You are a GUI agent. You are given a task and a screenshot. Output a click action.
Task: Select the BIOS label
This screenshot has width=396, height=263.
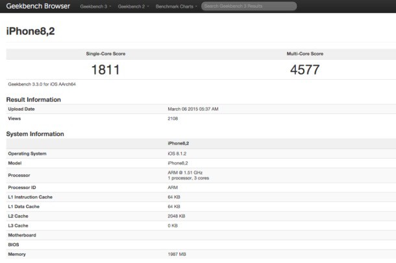[x=14, y=245]
